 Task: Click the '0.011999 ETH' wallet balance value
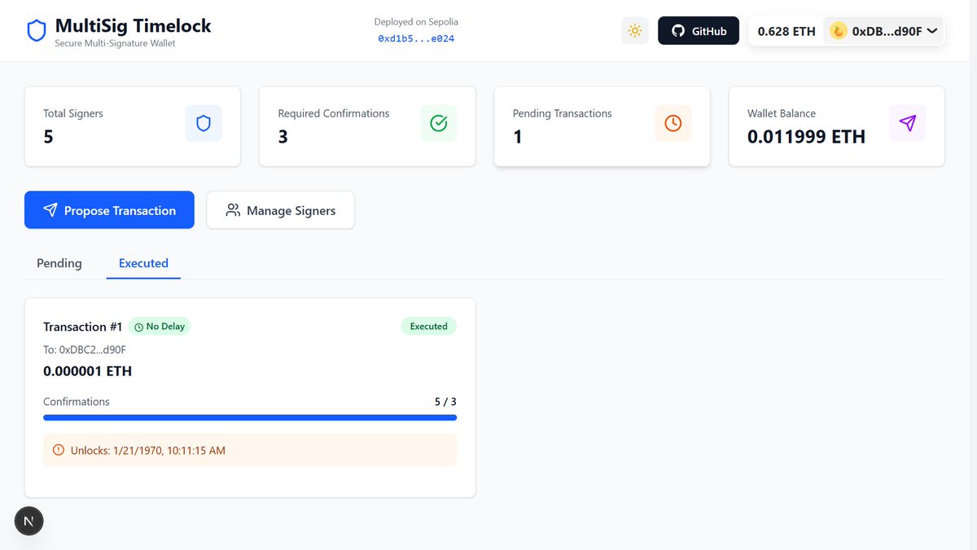(806, 137)
